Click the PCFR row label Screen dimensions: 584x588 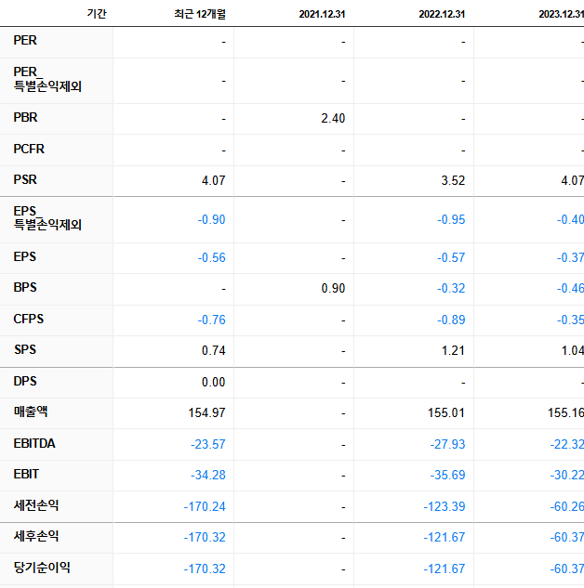pos(29,150)
